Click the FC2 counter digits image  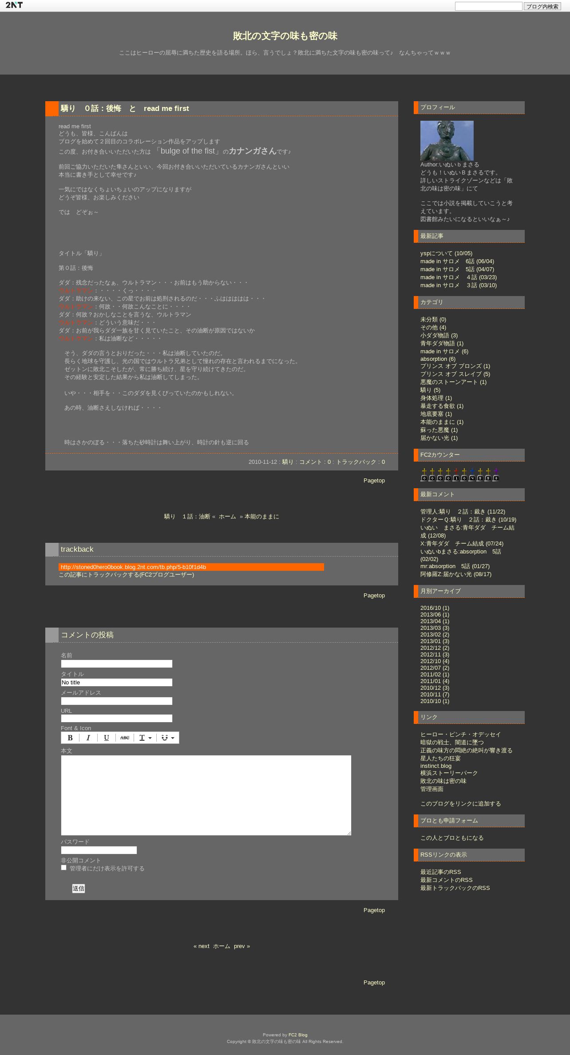[460, 474]
